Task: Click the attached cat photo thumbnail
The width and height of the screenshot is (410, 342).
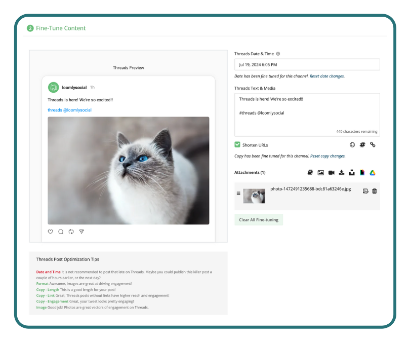Action: pos(254,196)
